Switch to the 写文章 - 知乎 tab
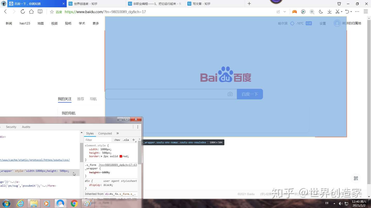The height and width of the screenshot is (208, 371). click(215, 4)
